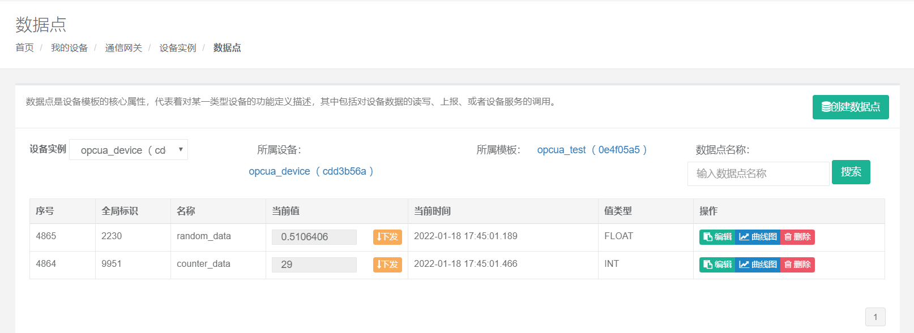Navigate to 我的设备 breadcrumb
The image size is (914, 333).
pyautogui.click(x=69, y=48)
